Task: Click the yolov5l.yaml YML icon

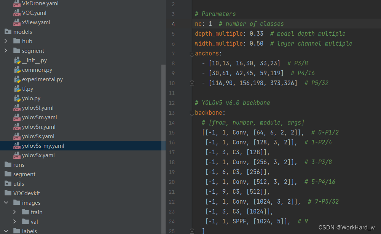Action: (x=17, y=108)
